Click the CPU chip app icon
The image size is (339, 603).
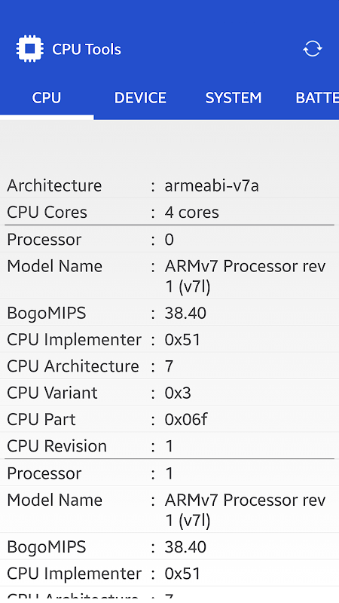pos(30,49)
